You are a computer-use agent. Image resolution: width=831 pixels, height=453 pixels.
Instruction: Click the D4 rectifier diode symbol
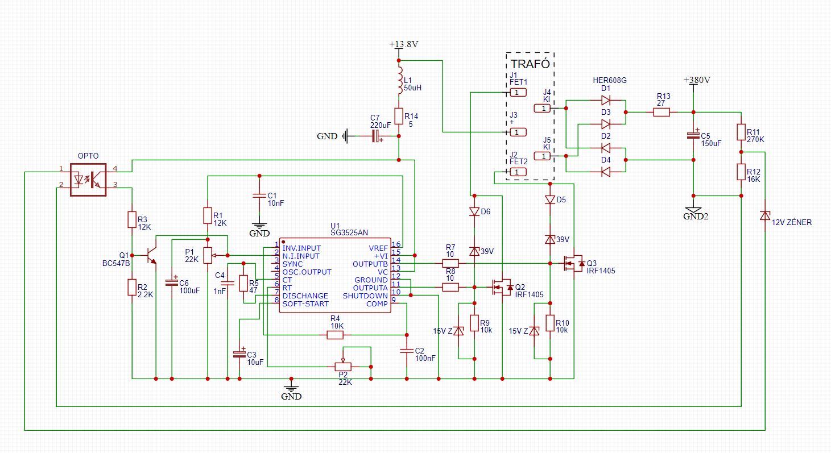[x=606, y=172]
